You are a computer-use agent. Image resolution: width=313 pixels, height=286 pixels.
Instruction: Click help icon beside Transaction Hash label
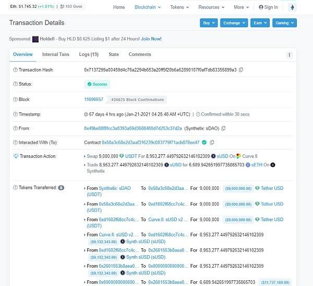pos(15,70)
